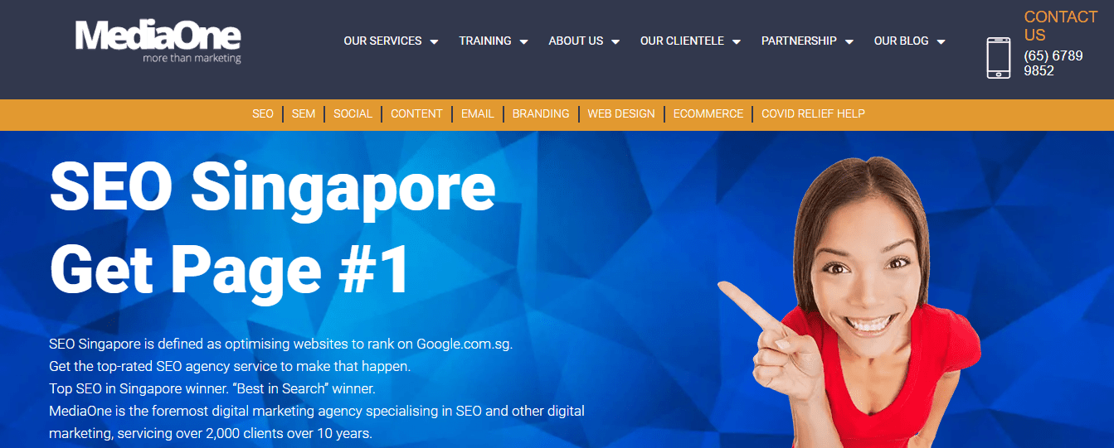
Task: Click line about top-rated SEO agency service
Action: point(230,365)
